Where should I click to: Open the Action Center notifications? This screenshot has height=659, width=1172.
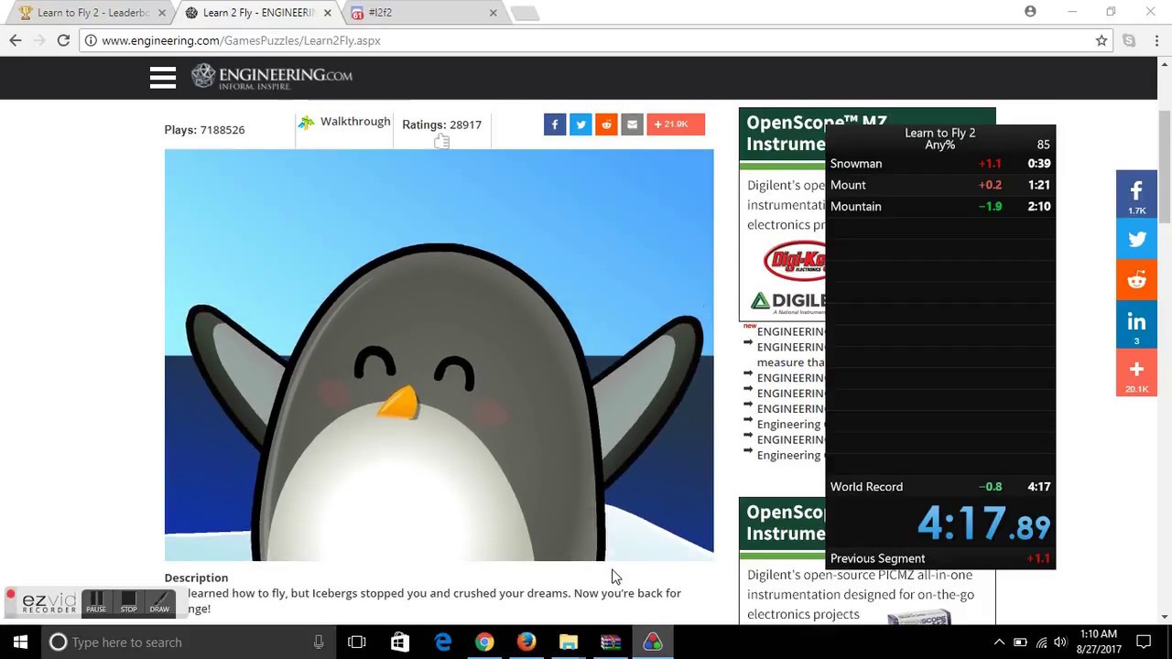[x=1144, y=643]
